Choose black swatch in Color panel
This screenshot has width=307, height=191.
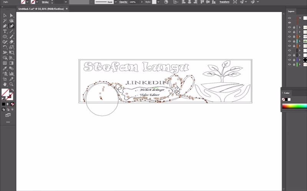click(x=286, y=100)
